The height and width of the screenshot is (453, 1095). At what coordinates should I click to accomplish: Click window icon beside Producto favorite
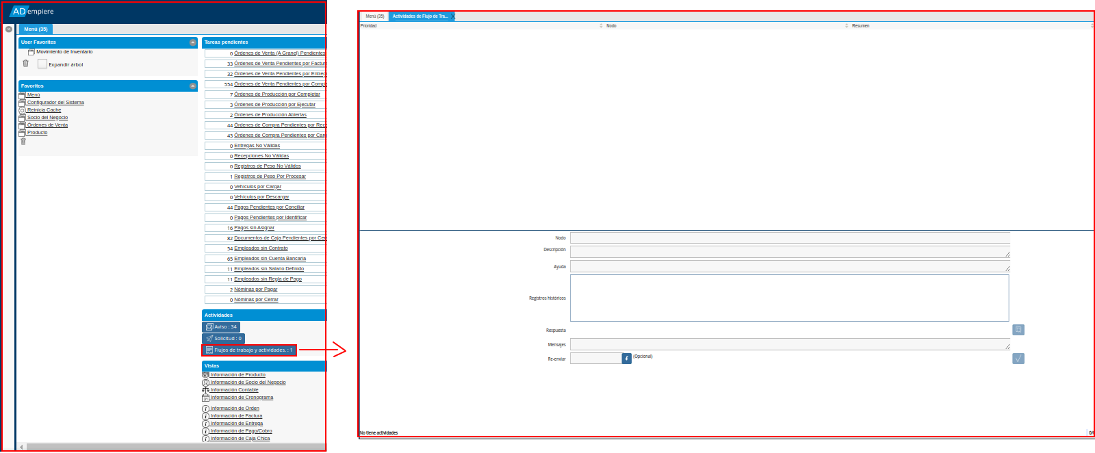pos(23,133)
